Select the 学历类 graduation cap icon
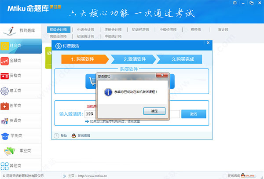Viewport: 264px width, 179px height. (5, 136)
